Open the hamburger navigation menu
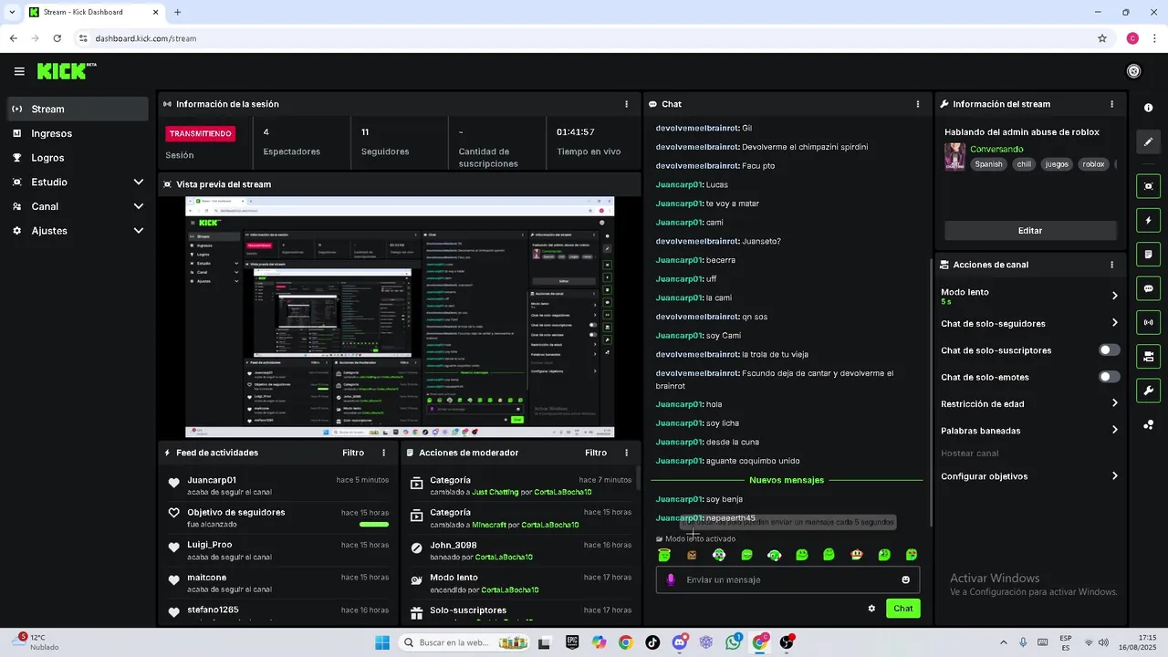The width and height of the screenshot is (1168, 657). click(x=19, y=71)
